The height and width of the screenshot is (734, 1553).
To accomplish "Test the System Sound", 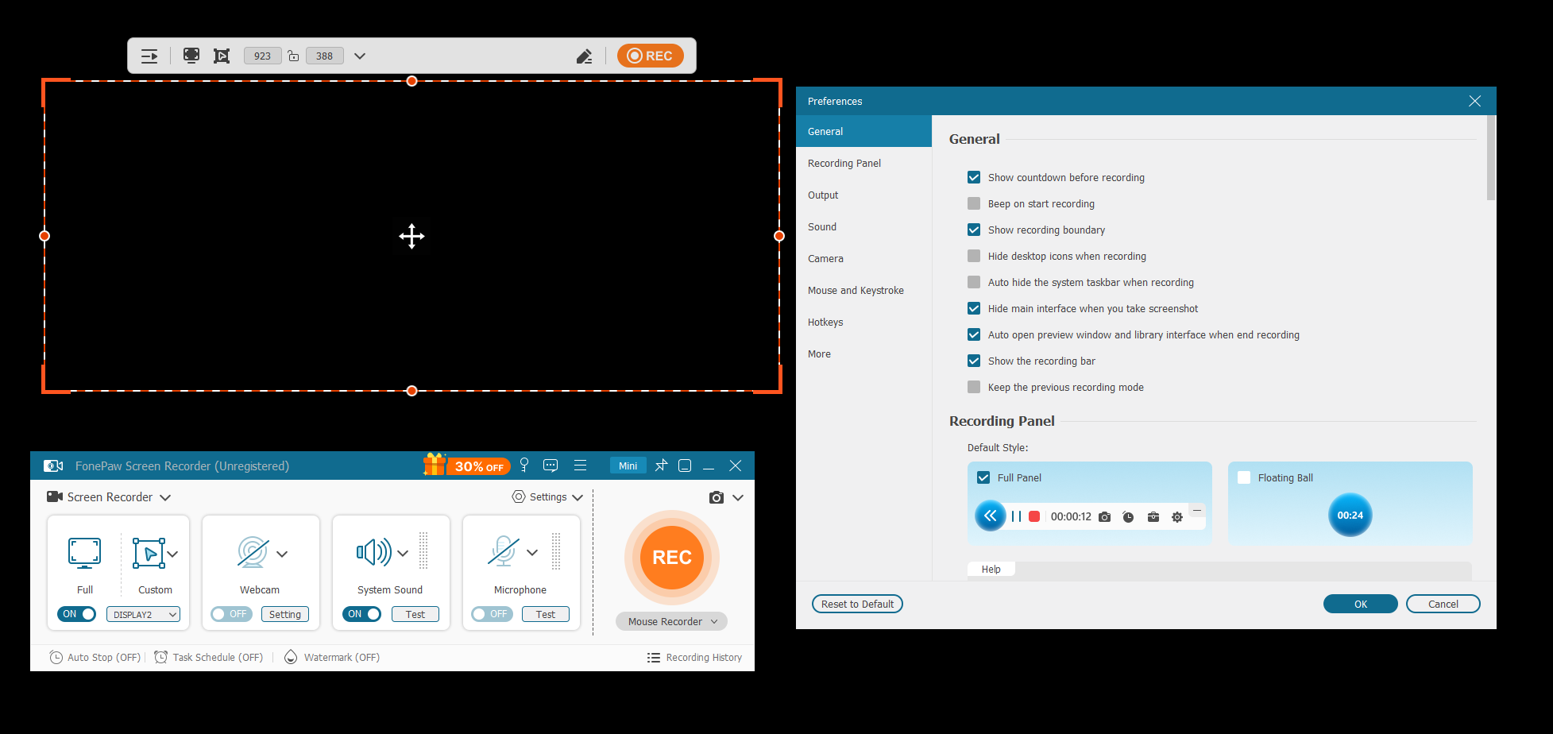I will point(415,614).
